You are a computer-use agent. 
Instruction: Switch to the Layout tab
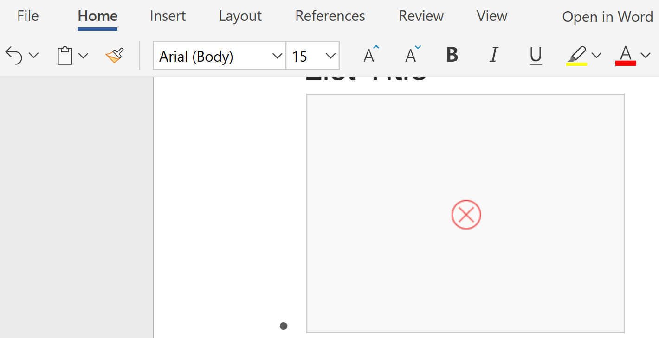[240, 16]
